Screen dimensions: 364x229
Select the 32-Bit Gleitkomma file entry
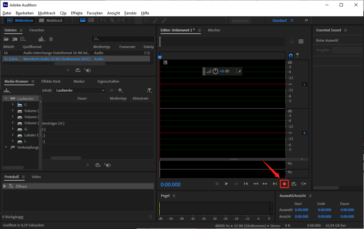[x=64, y=59]
